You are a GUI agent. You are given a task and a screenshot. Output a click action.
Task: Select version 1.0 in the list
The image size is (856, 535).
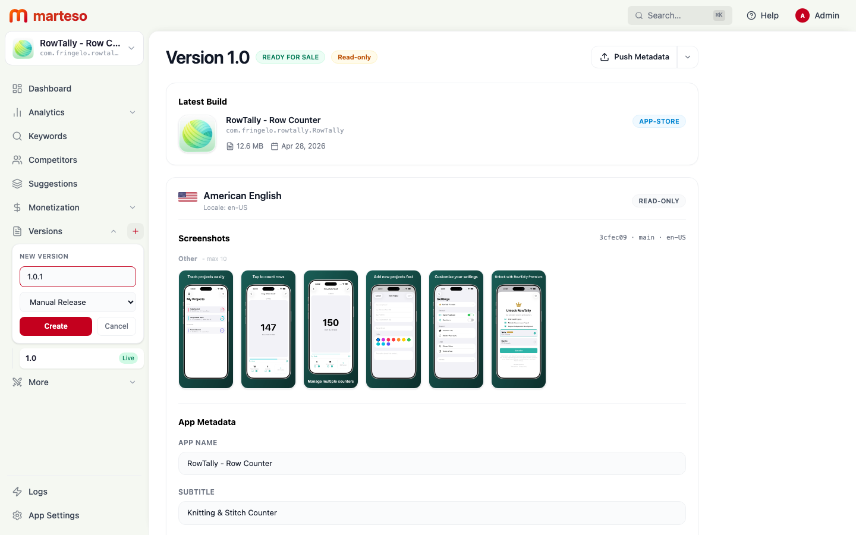[81, 358]
